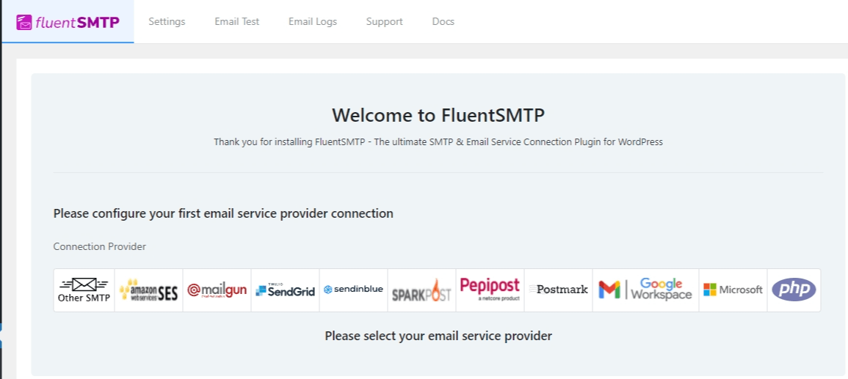848x379 pixels.
Task: Open the Support tab
Action: click(x=385, y=21)
